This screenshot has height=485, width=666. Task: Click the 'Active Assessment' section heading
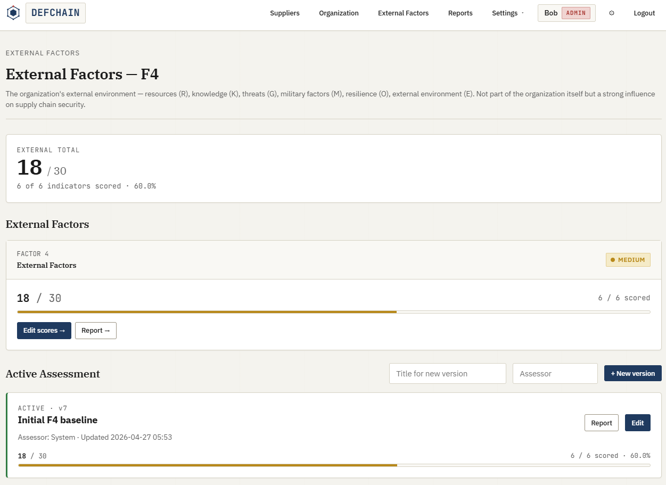point(53,374)
